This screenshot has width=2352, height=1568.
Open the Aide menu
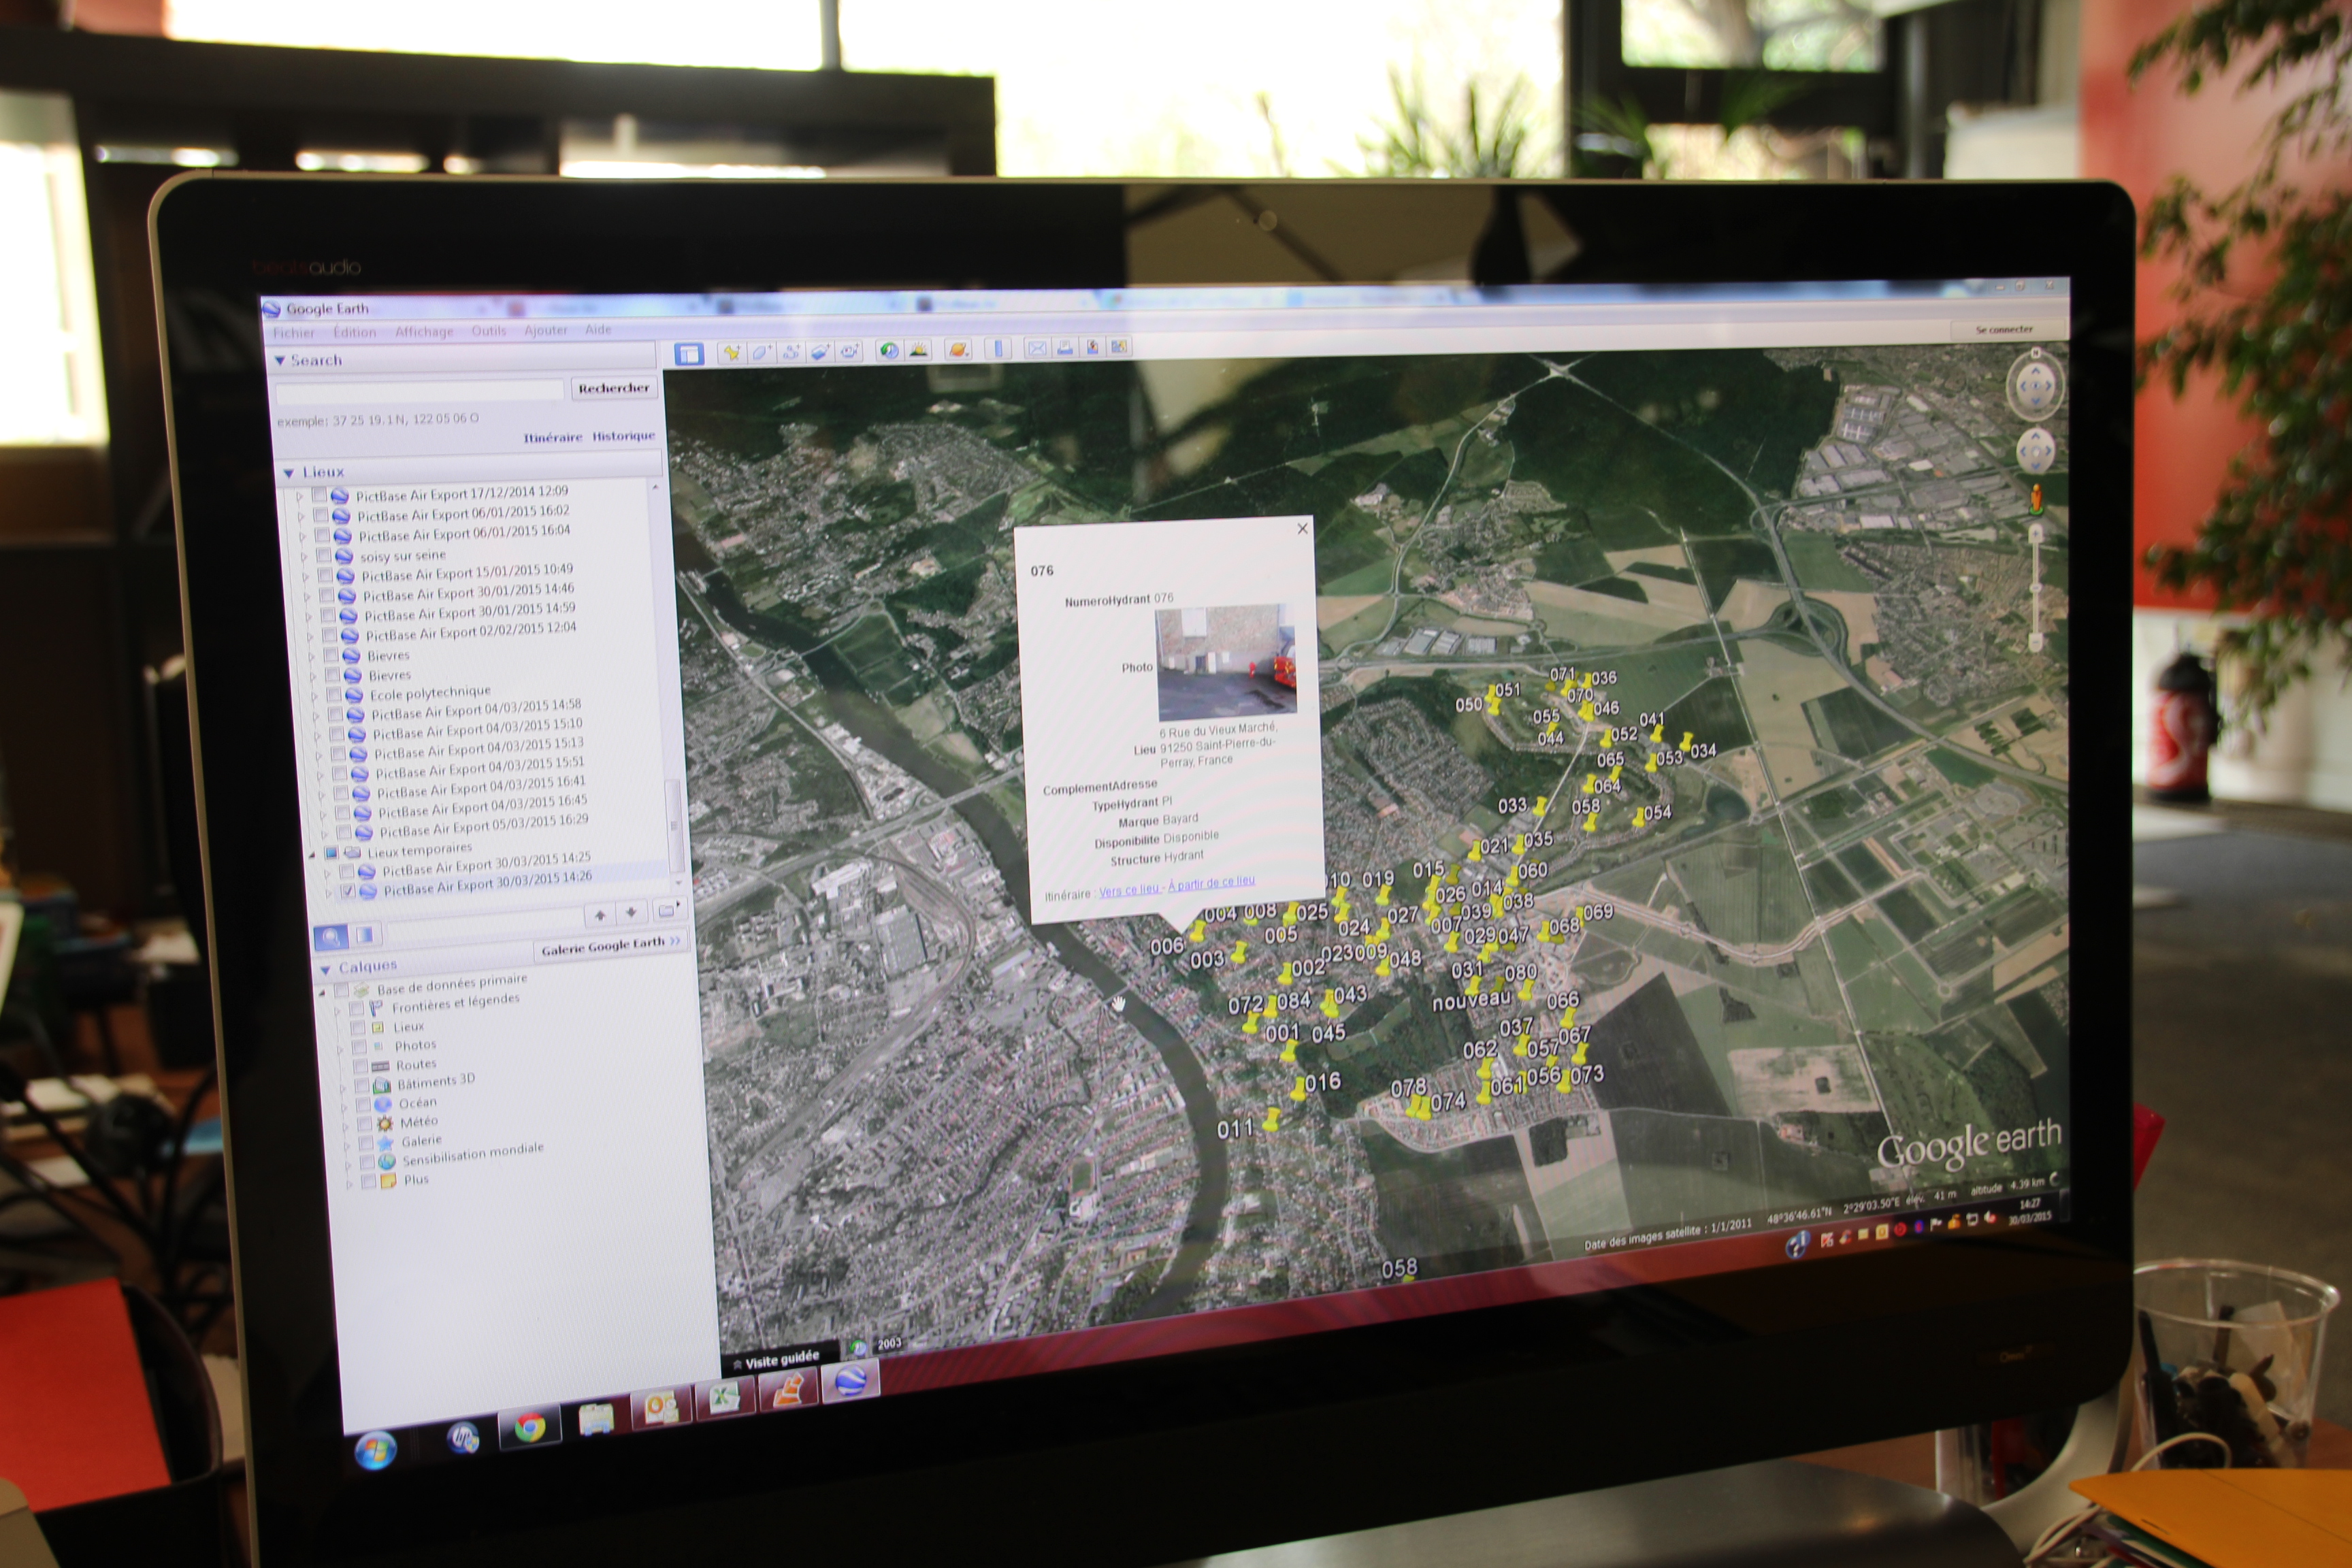tap(598, 329)
